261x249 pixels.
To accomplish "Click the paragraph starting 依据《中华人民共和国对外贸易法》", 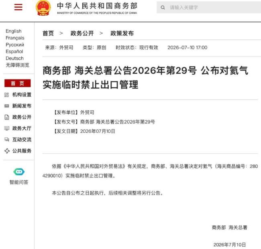I will (x=150, y=171).
